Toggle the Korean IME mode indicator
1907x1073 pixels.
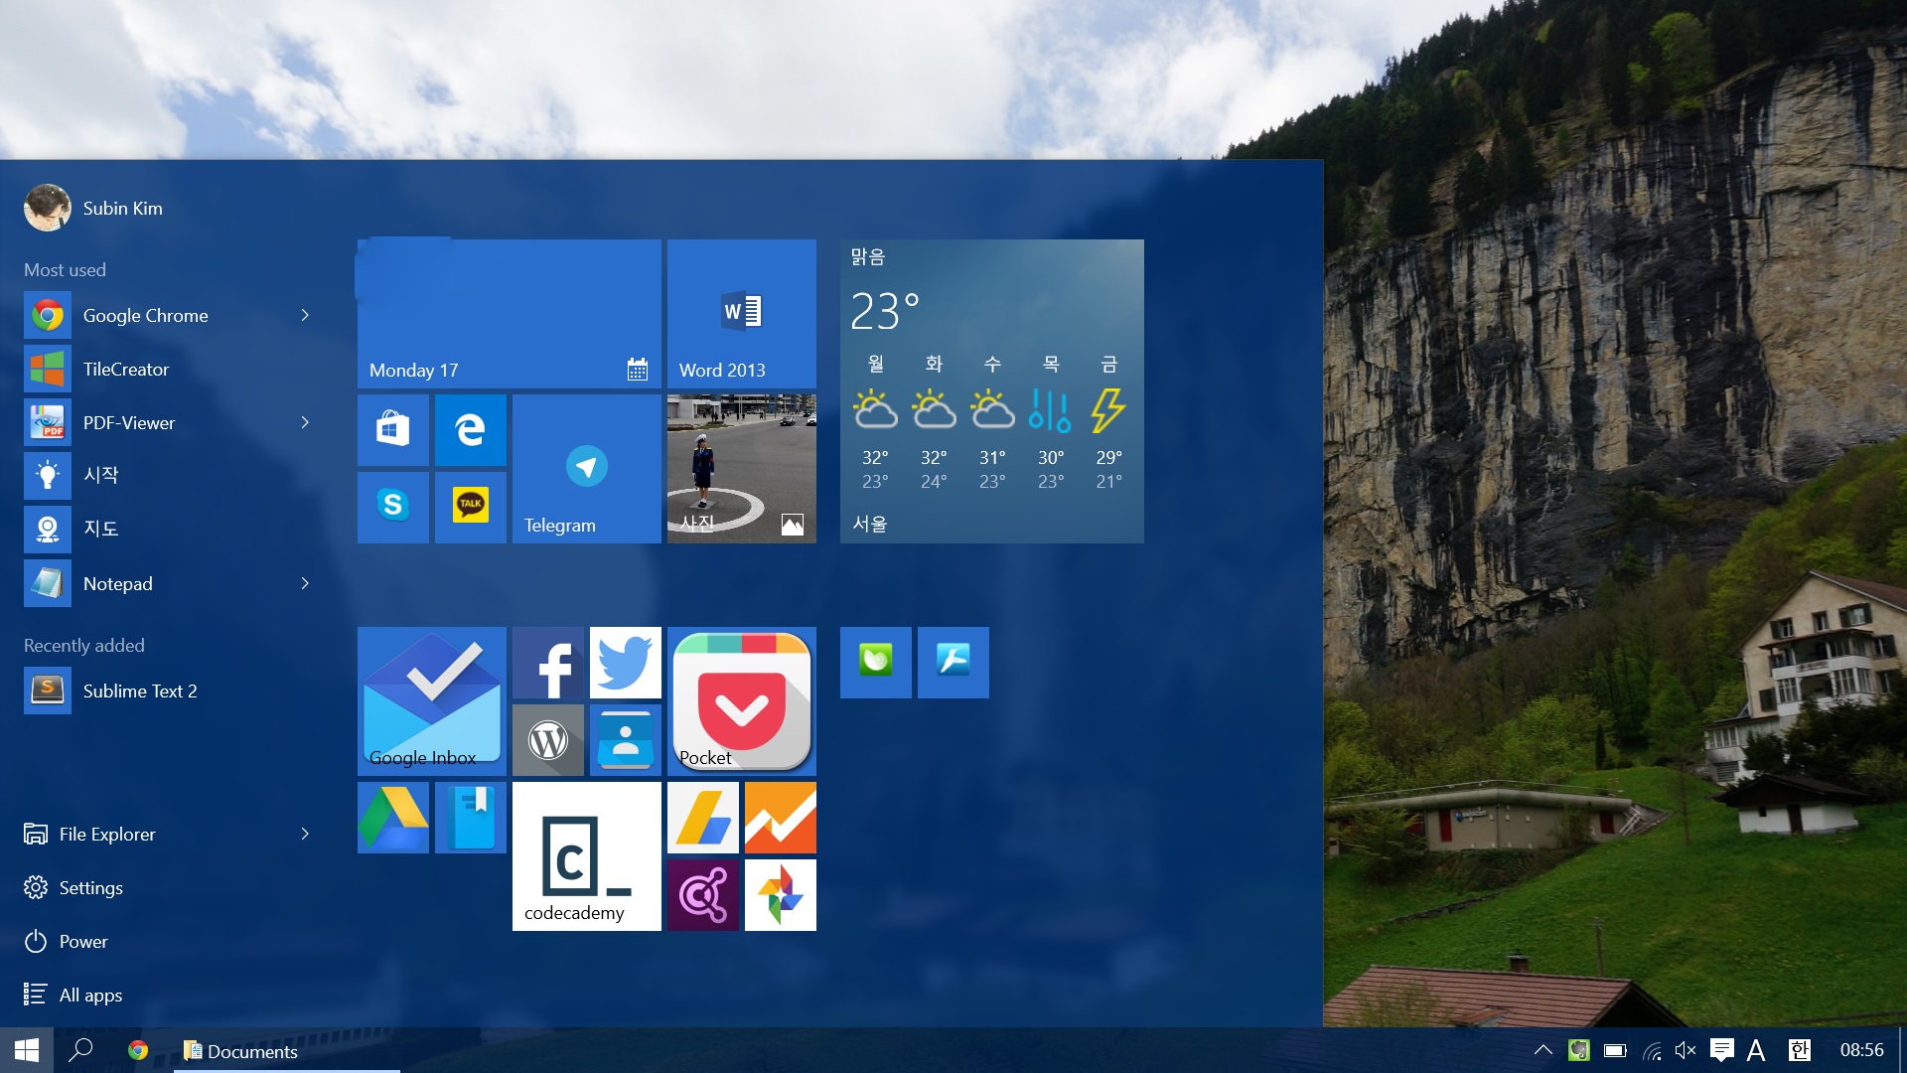pyautogui.click(x=1799, y=1050)
